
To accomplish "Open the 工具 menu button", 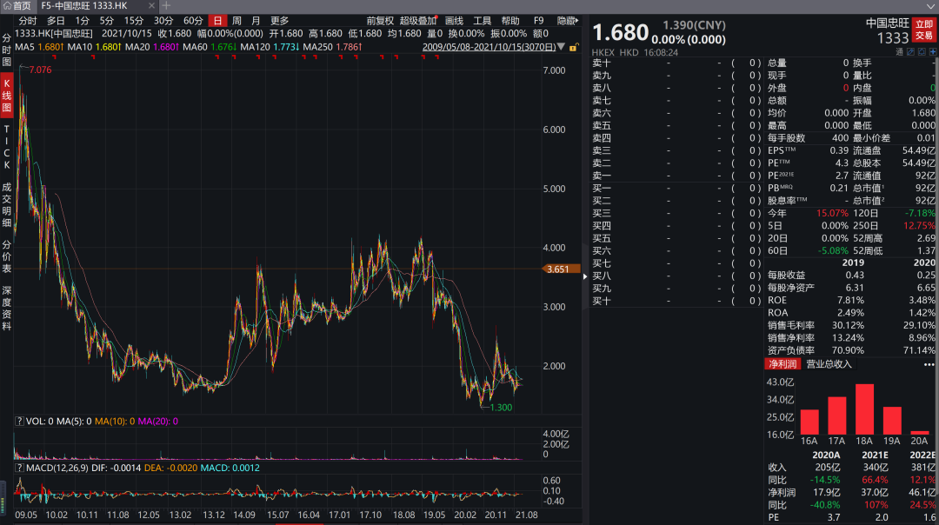I will [482, 20].
